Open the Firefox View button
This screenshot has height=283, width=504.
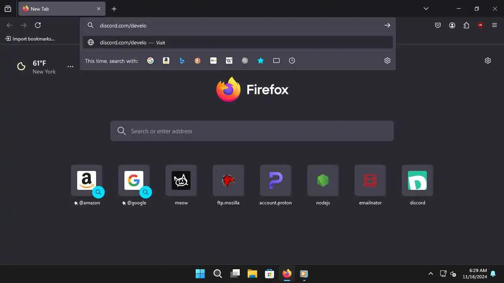tap(8, 9)
